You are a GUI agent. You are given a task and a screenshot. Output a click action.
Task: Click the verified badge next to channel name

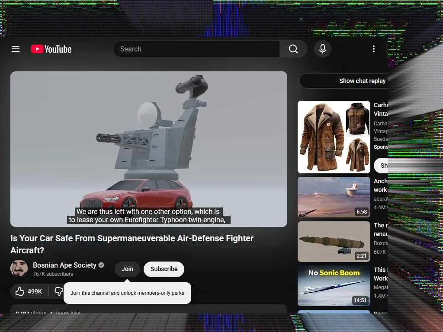click(x=101, y=265)
